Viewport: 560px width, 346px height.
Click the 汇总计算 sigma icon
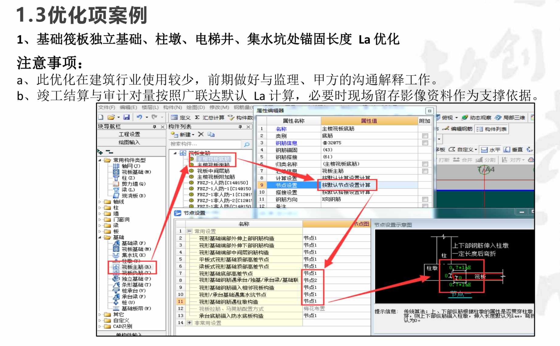197,117
